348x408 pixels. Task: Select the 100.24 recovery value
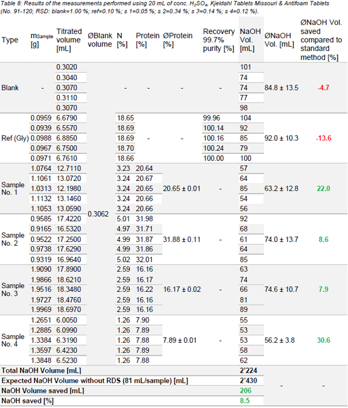[214, 148]
